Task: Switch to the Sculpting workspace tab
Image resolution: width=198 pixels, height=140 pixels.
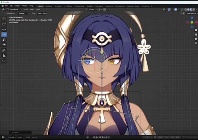Action: tap(58, 6)
